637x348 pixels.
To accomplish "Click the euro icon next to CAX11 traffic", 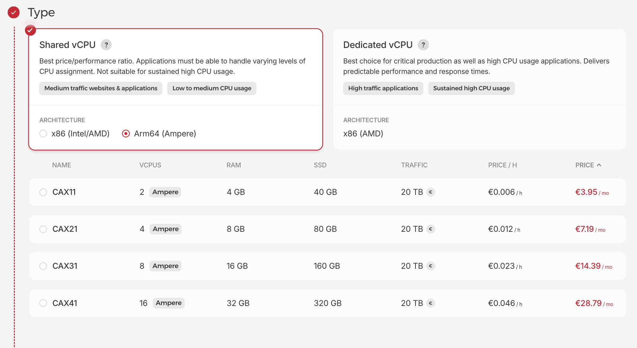I will tap(431, 192).
